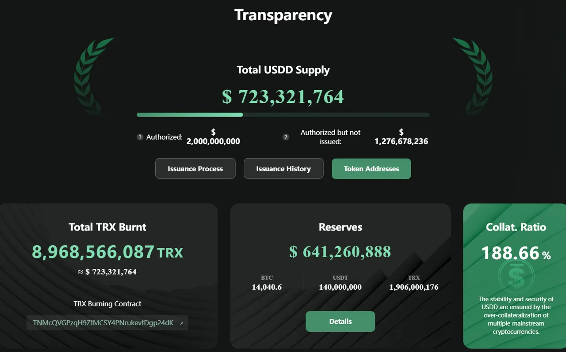Click the TRX Burning Contract label
The width and height of the screenshot is (566, 352).
click(107, 304)
